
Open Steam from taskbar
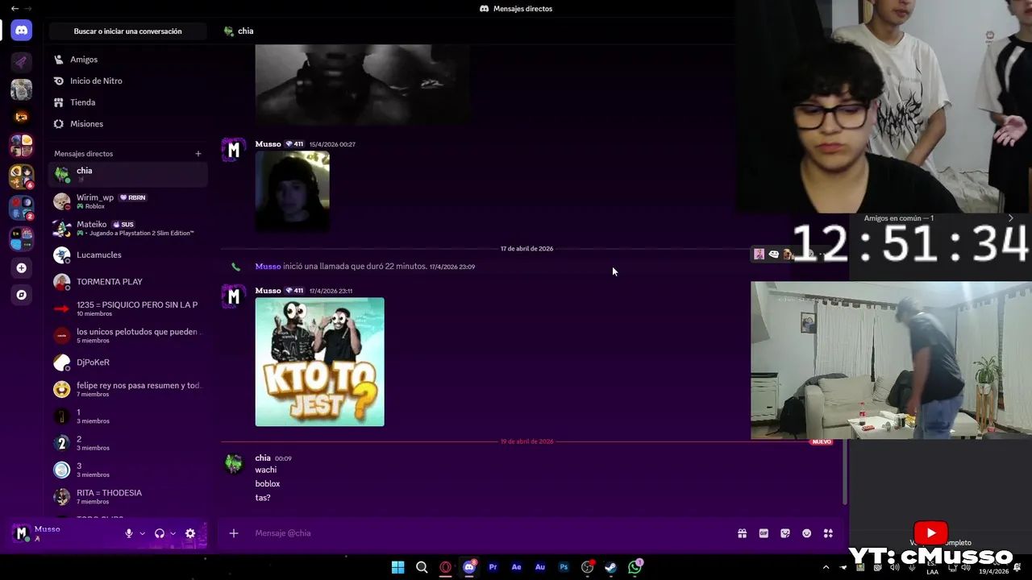(x=611, y=567)
